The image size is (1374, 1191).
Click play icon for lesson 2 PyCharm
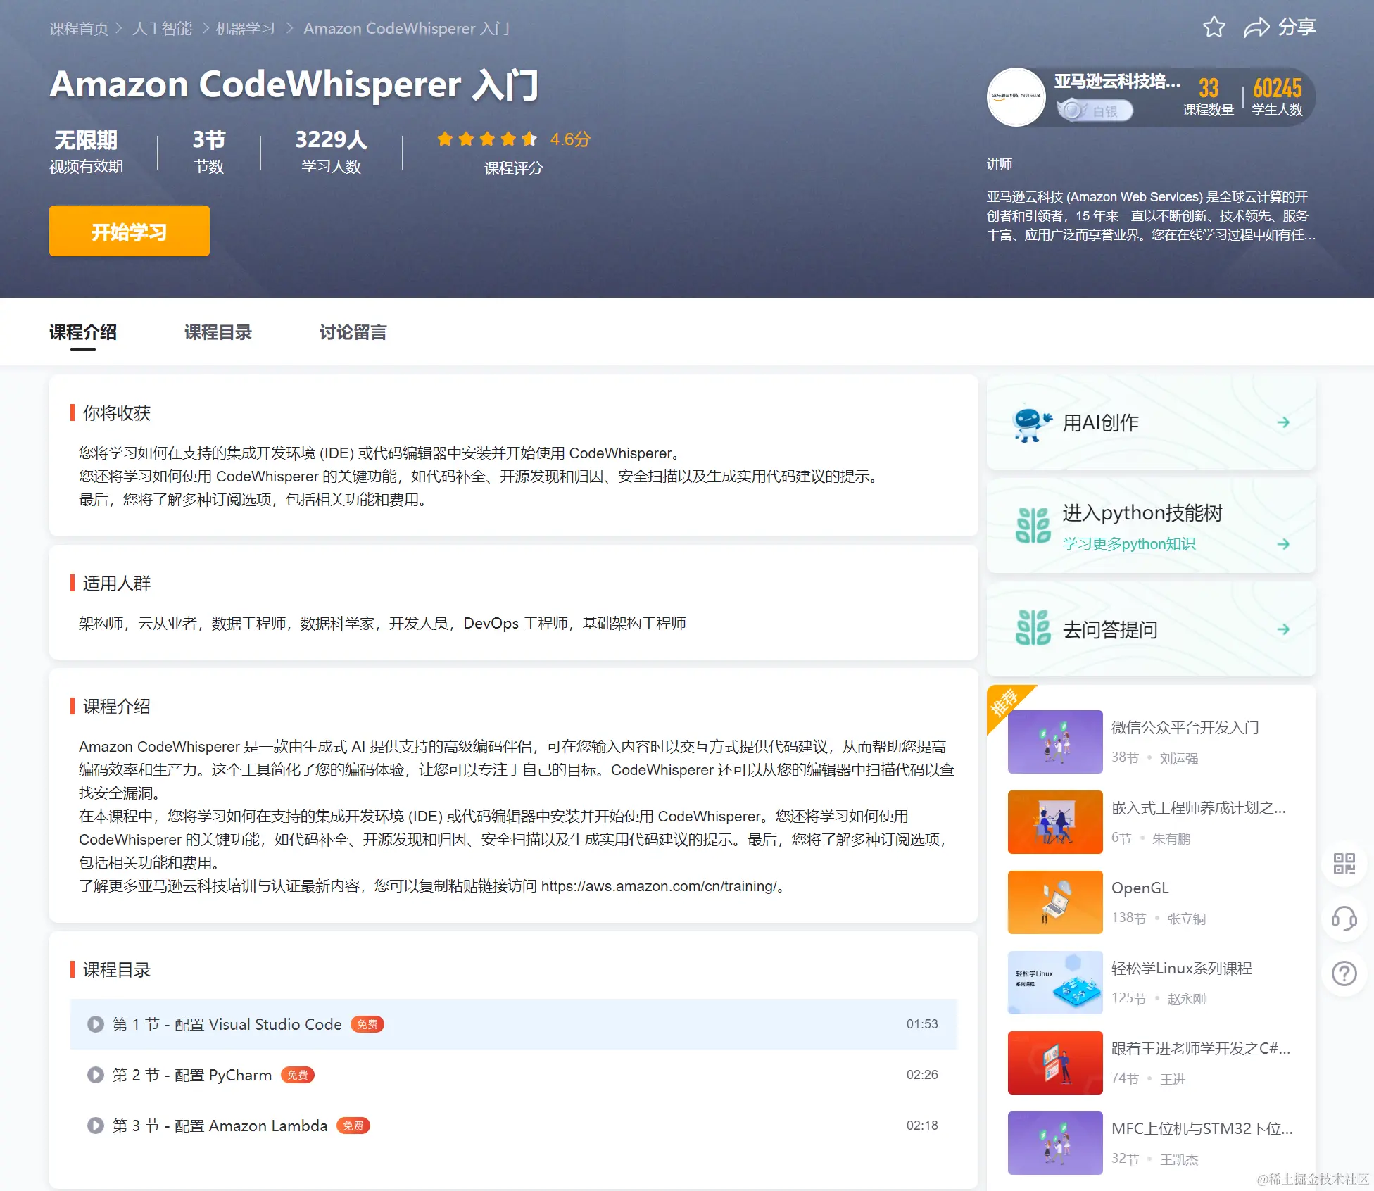95,1075
